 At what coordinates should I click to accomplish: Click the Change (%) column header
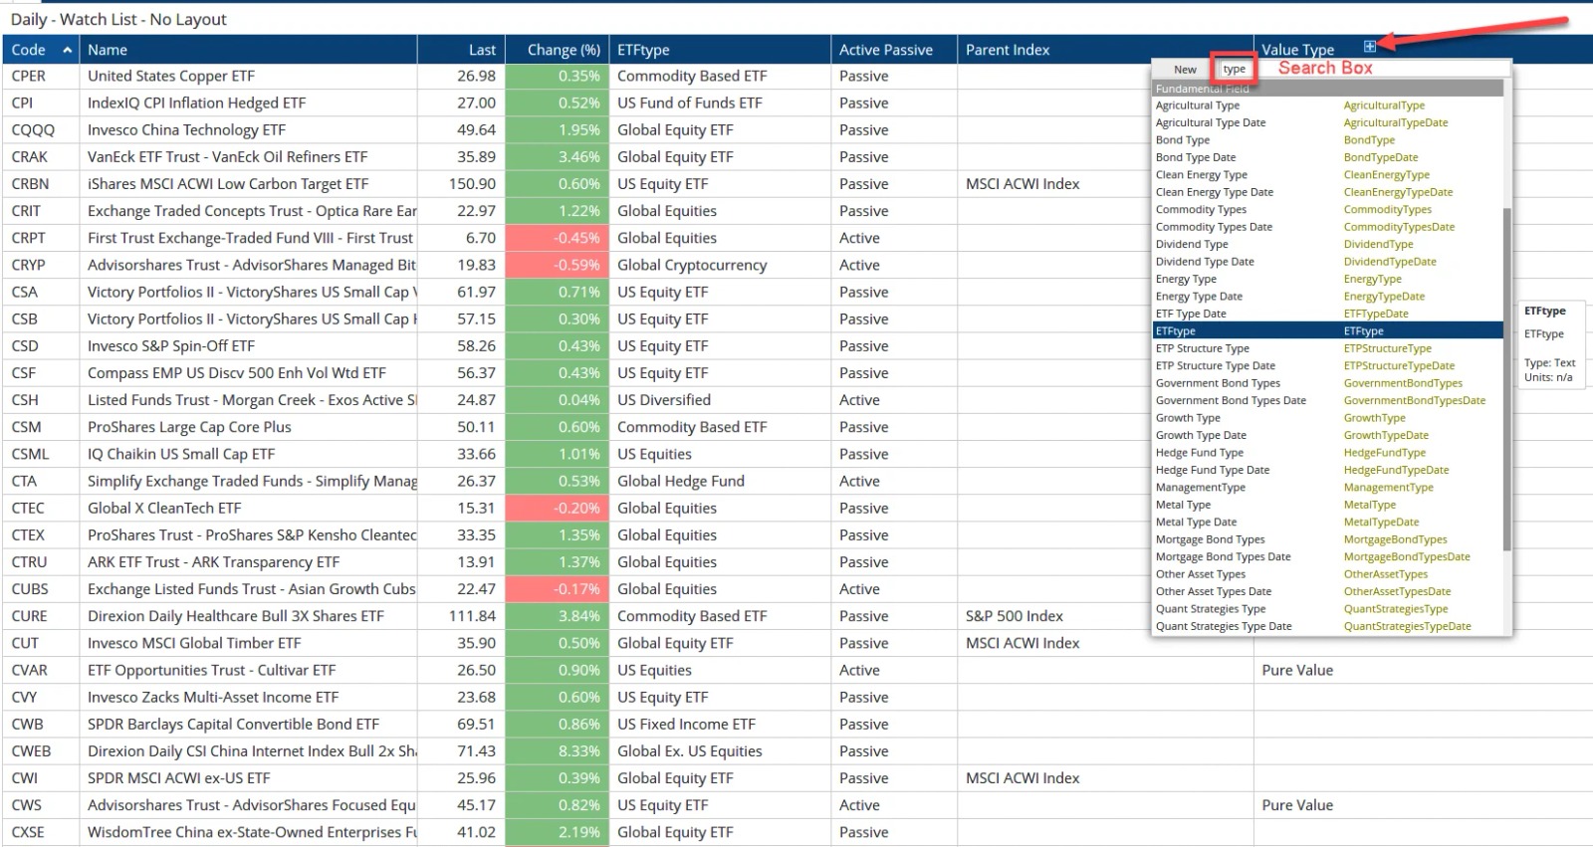[x=557, y=50]
